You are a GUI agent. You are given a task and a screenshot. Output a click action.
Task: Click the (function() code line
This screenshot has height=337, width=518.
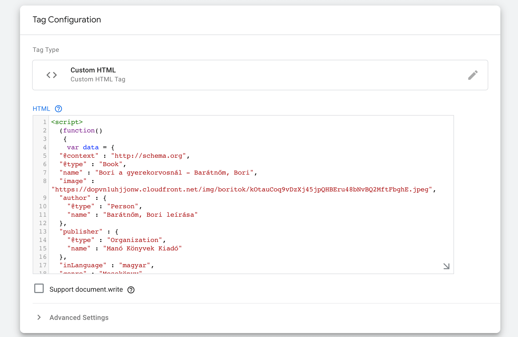tap(81, 131)
